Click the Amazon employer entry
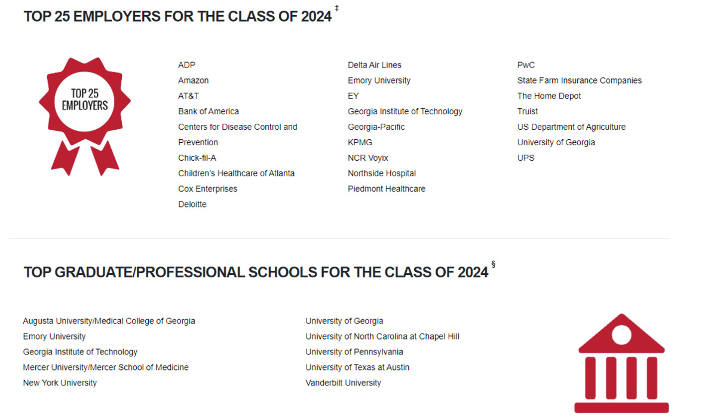 point(193,80)
